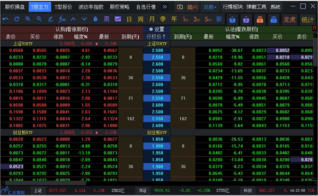318x196 pixels.
Task: Select the 3m minute chart
Action: [197, 19]
